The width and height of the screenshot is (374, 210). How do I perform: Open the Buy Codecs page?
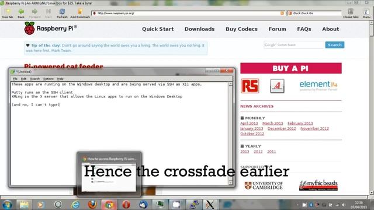point(241,29)
